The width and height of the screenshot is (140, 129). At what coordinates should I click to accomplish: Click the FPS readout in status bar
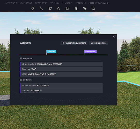(x=55, y=3)
